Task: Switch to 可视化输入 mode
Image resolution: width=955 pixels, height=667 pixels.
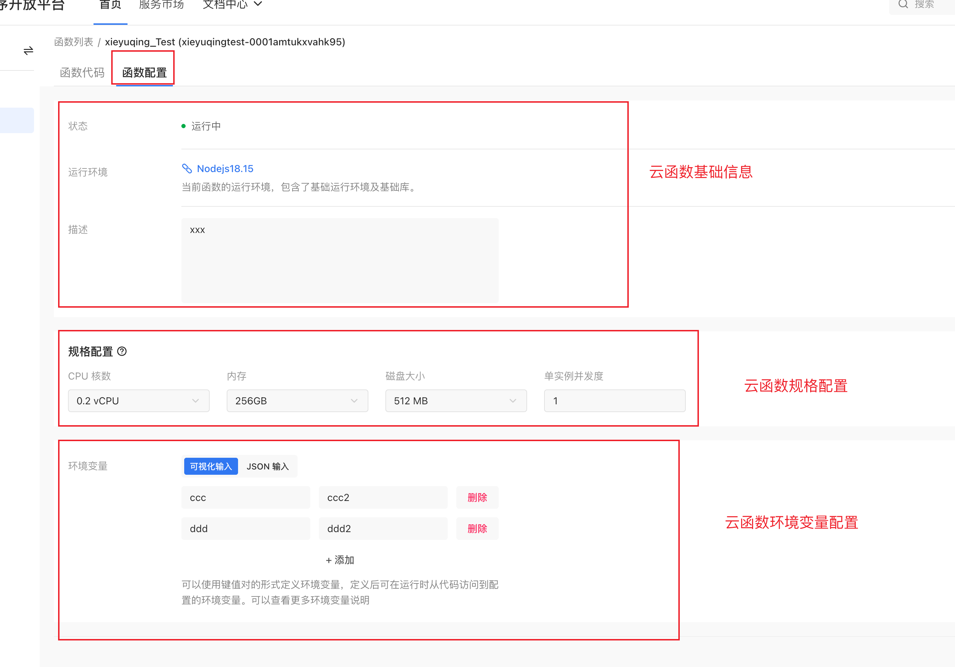Action: (x=211, y=466)
